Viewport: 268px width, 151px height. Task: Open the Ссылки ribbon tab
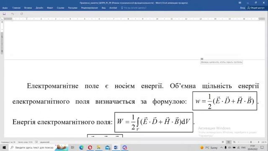60,8
